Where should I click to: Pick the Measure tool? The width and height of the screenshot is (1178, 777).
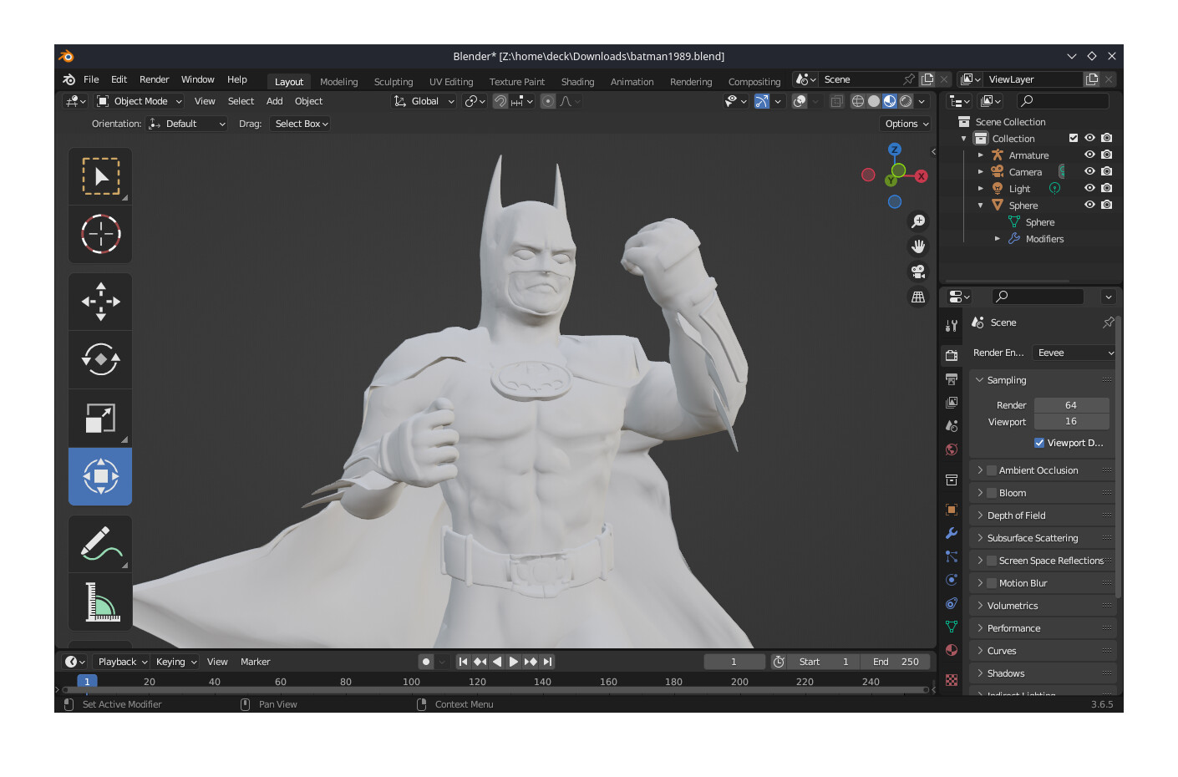100,602
